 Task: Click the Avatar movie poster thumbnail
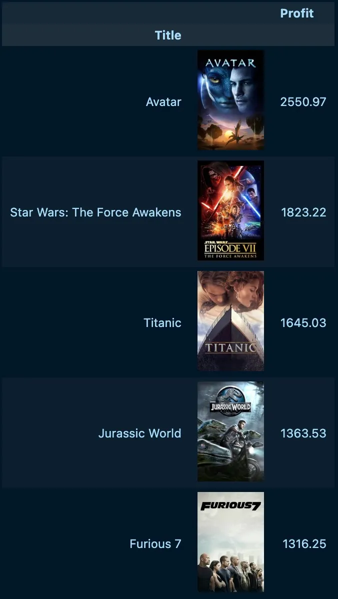(230, 100)
